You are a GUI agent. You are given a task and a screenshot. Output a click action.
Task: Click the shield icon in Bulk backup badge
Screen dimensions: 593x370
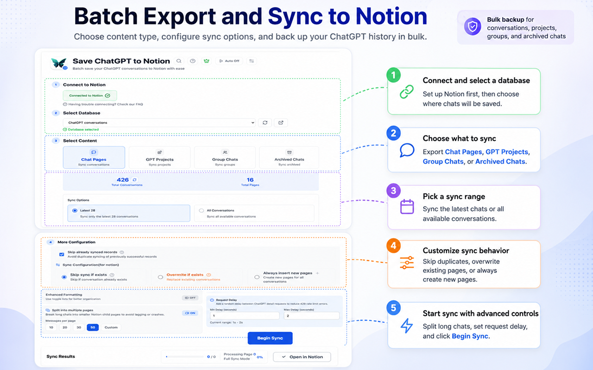(x=473, y=27)
